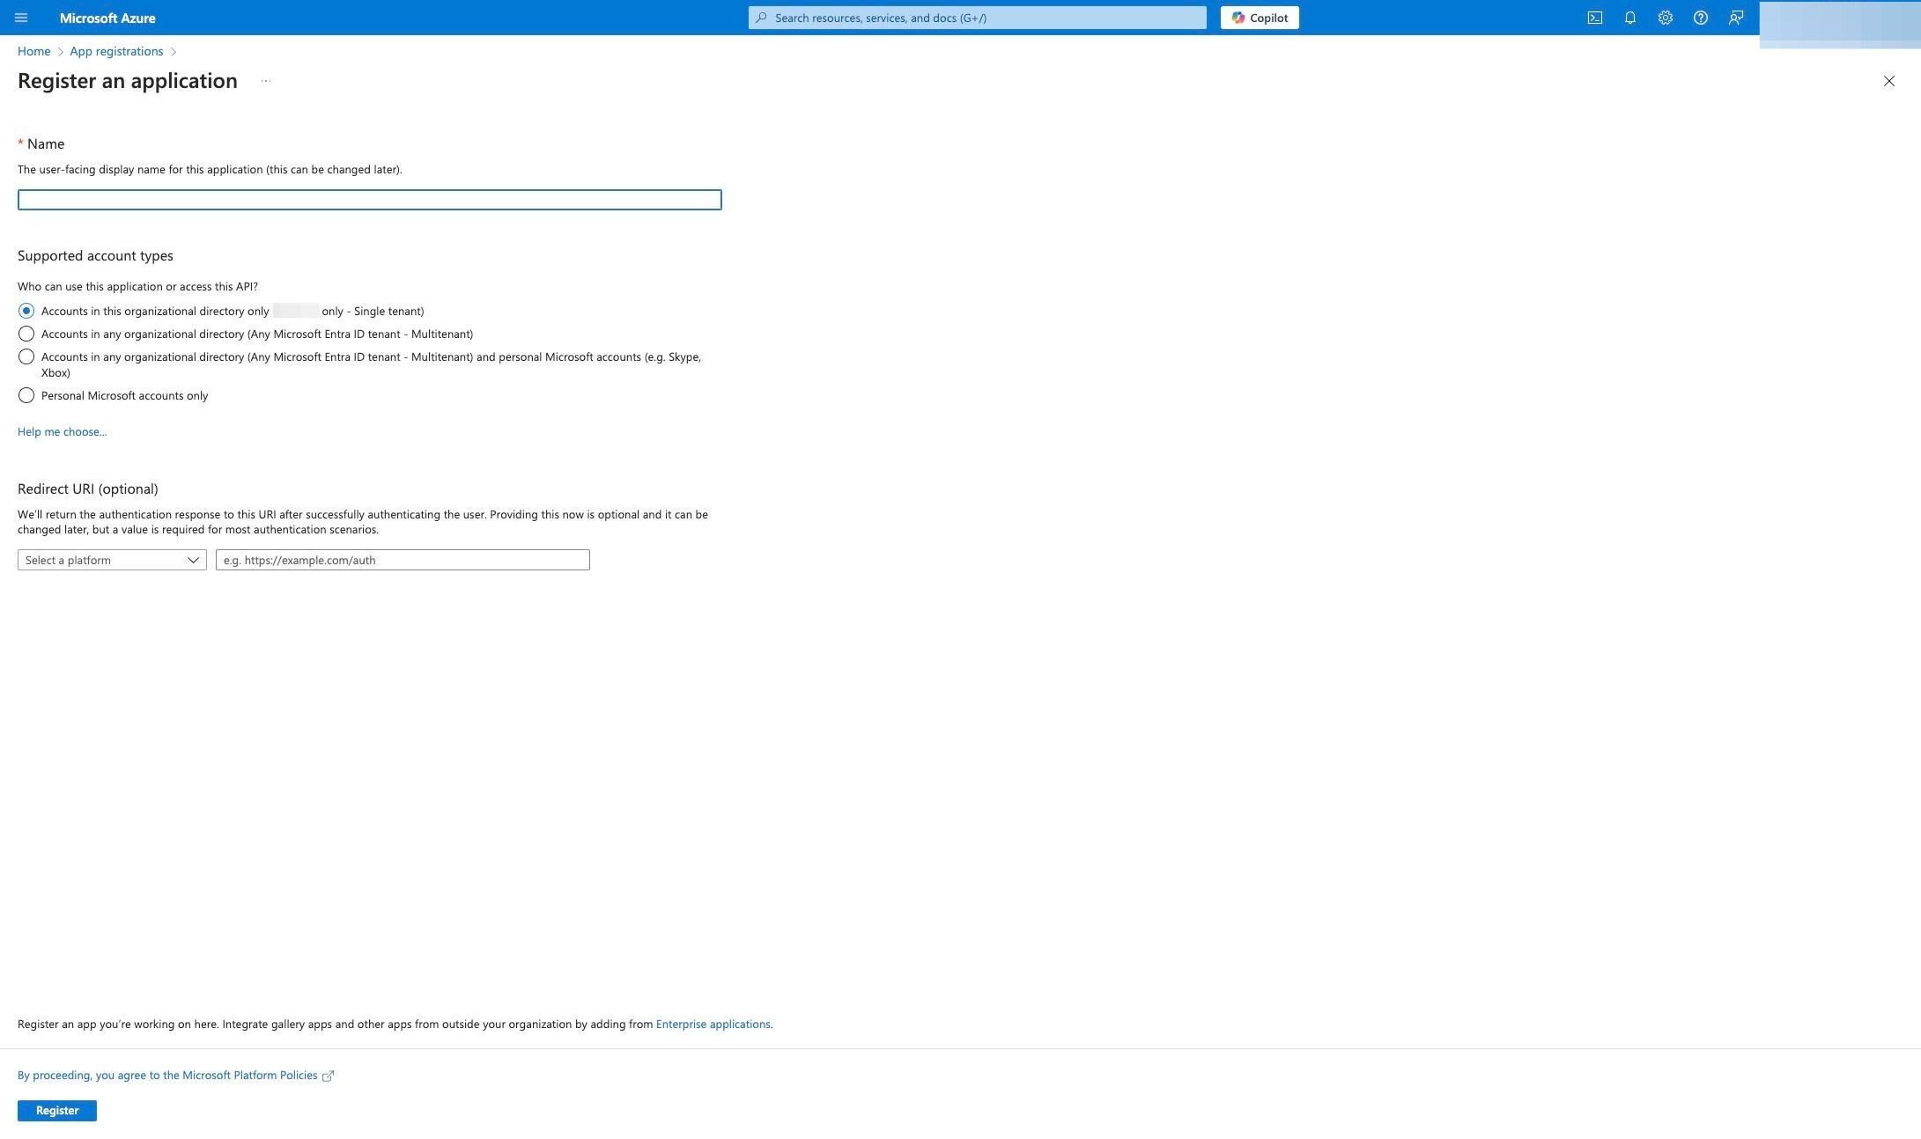
Task: Open the Help me choose link
Action: (x=62, y=431)
